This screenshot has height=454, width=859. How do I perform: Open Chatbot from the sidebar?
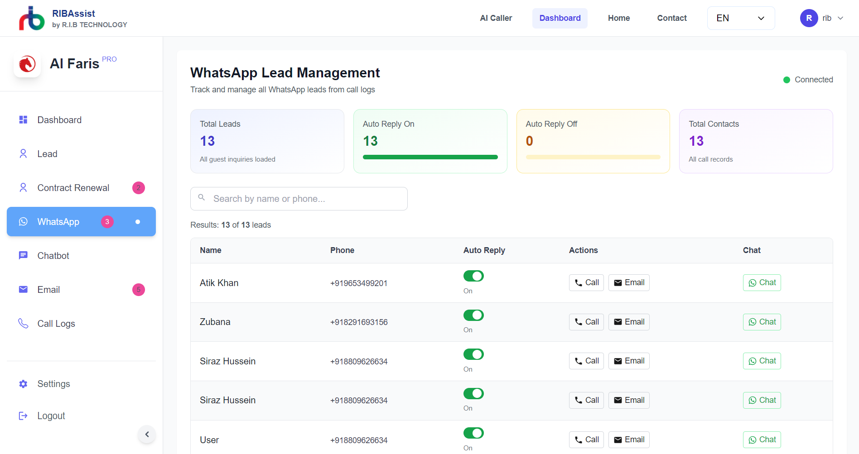pos(53,256)
